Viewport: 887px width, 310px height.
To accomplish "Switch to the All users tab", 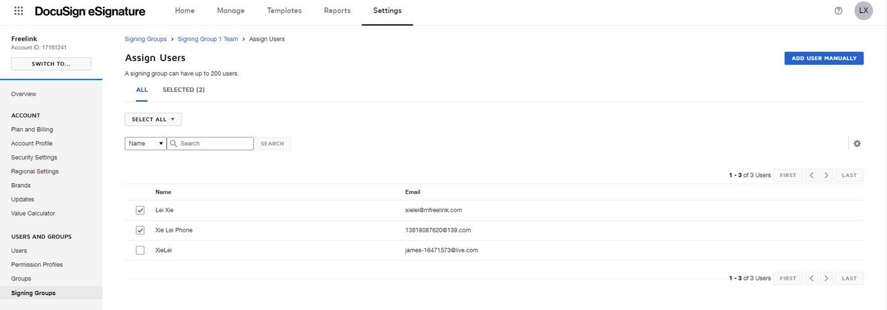I will point(142,90).
